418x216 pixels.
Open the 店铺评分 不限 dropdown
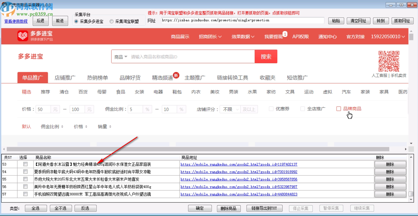(x=230, y=109)
